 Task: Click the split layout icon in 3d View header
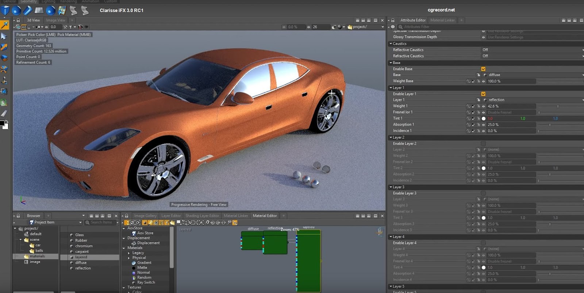363,20
